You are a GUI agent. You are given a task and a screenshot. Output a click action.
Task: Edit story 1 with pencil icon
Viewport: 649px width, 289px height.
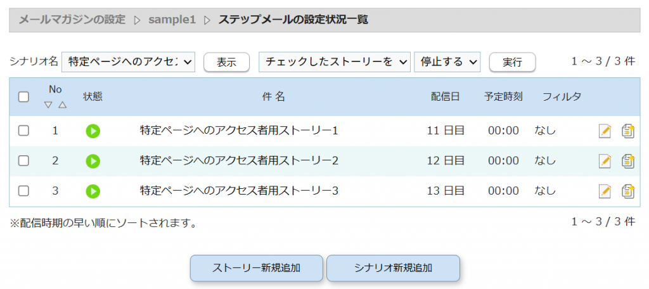[605, 131]
